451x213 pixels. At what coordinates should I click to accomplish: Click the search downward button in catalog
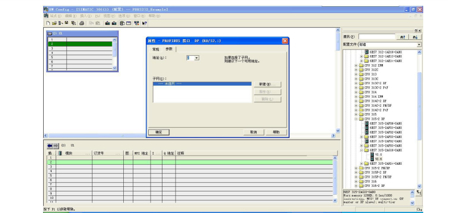[415, 37]
